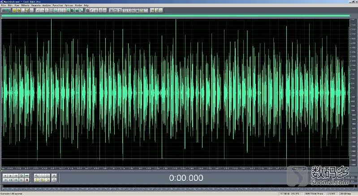
Task: Open the Favorites menu
Action: [x=57, y=5]
